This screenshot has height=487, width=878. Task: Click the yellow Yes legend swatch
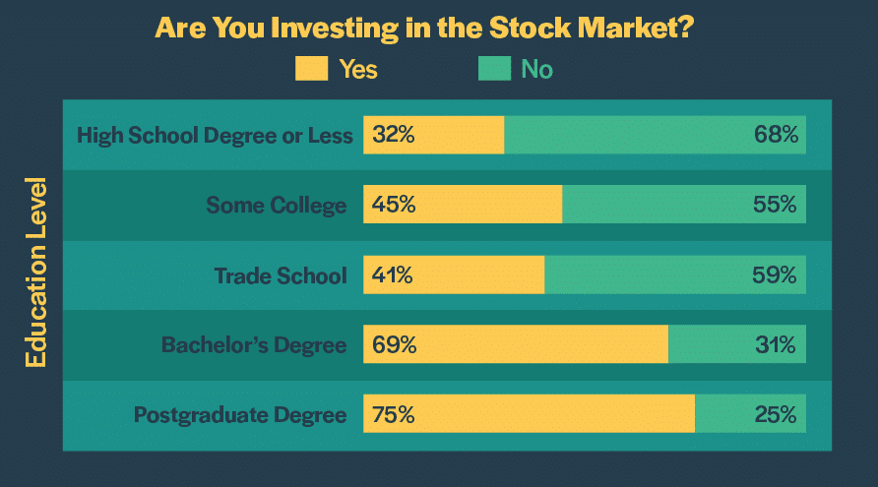coord(311,69)
